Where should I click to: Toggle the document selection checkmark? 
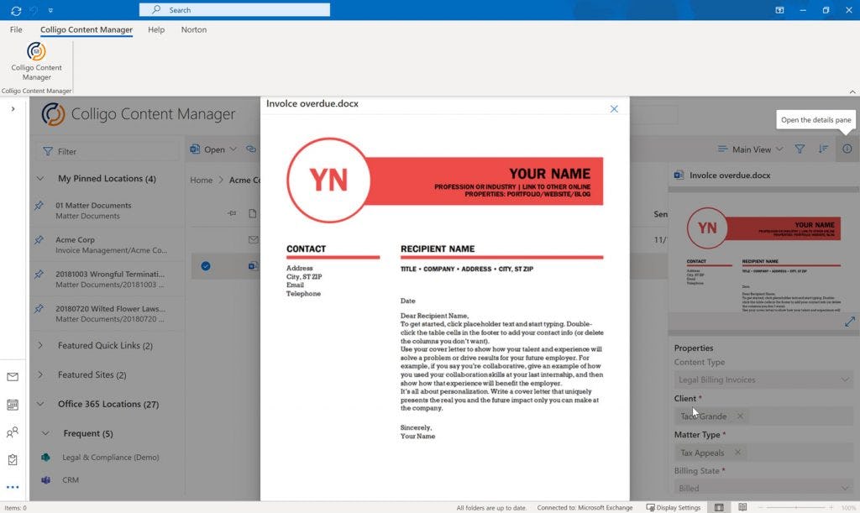(205, 266)
